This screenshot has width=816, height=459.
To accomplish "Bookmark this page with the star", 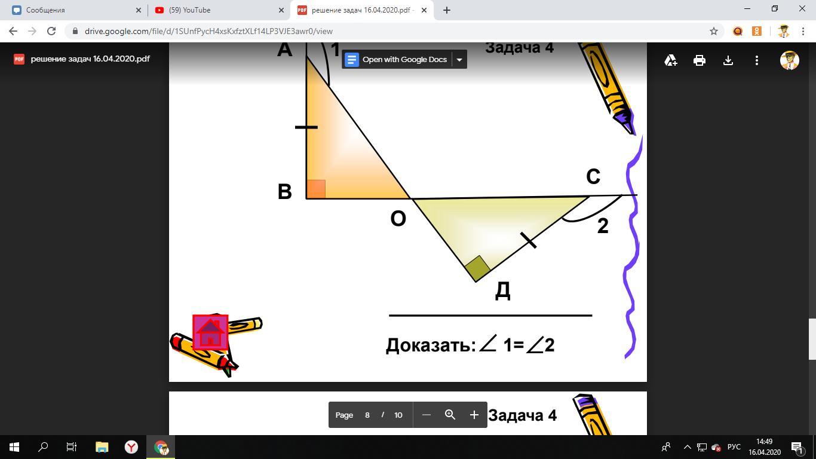I will pos(713,31).
